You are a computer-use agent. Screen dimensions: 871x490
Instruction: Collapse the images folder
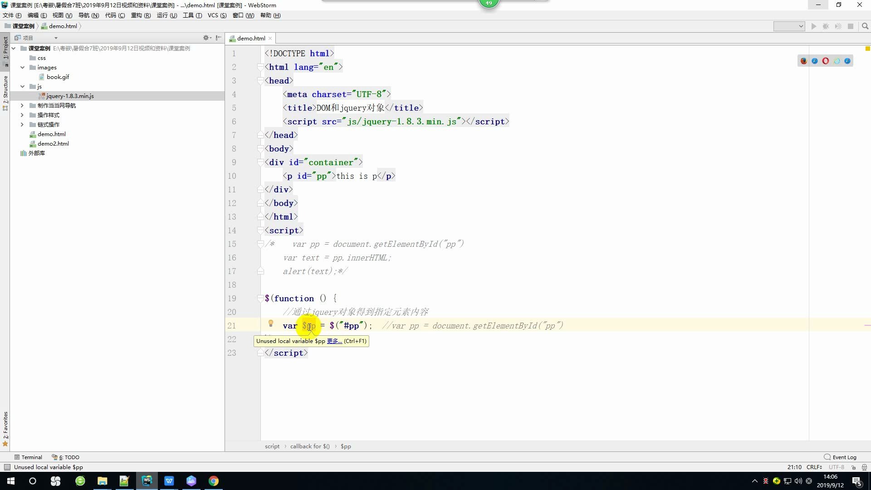[22, 67]
